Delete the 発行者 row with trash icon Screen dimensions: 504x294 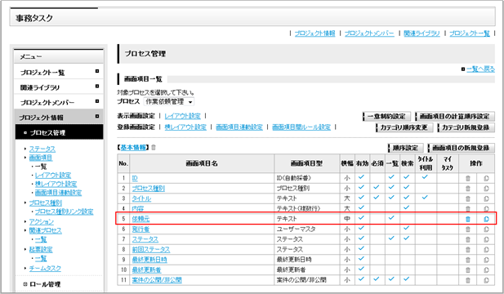pyautogui.click(x=468, y=229)
